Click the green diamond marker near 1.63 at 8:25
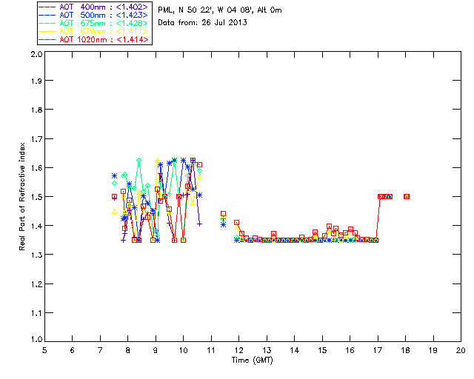 (x=138, y=160)
